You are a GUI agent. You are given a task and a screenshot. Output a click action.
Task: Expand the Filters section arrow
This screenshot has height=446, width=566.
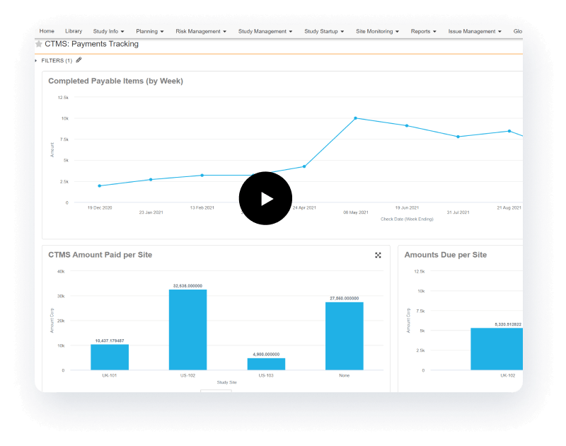tap(36, 61)
